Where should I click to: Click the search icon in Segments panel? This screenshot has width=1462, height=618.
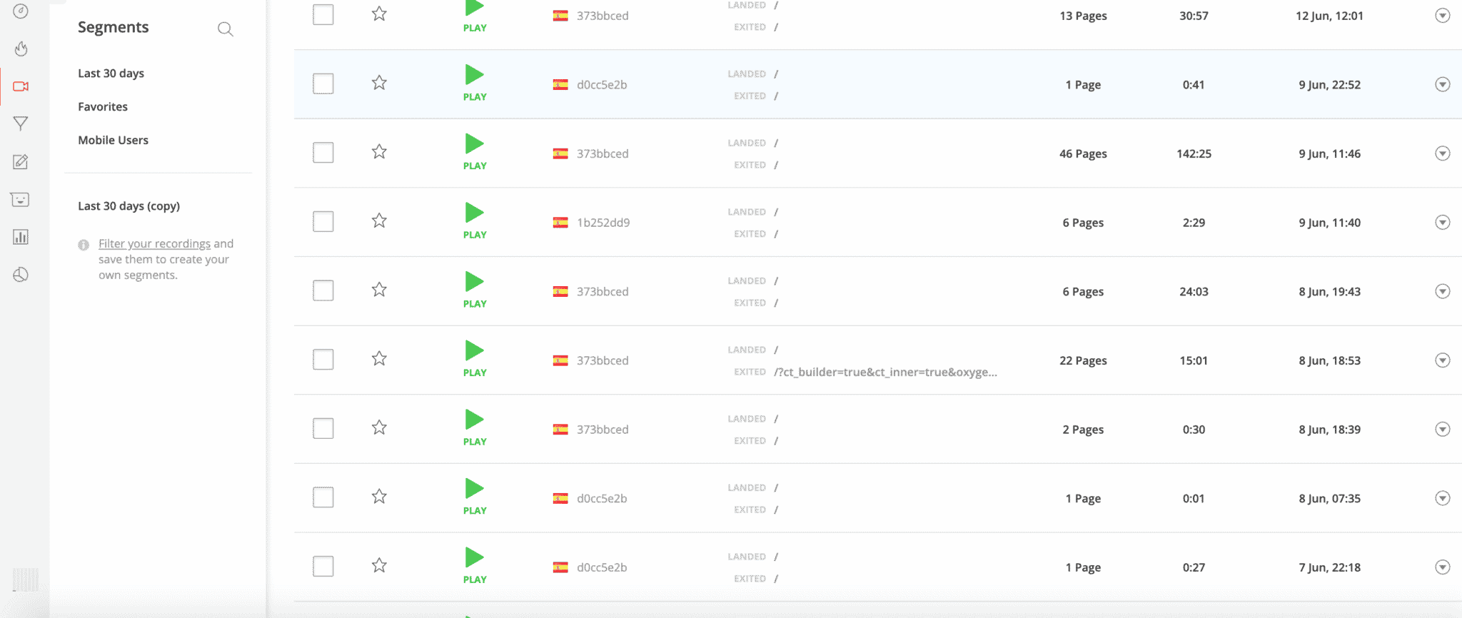(225, 29)
